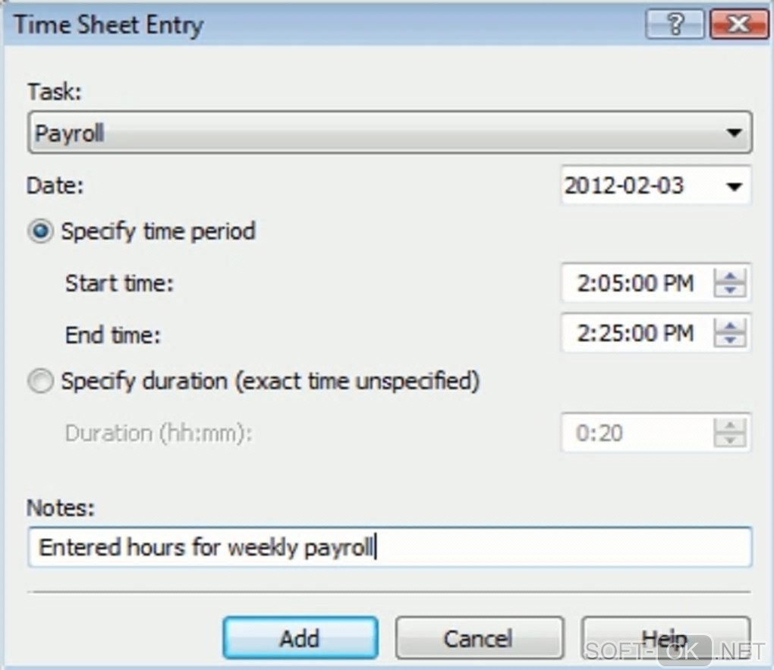Select the Specify time period radio button
Screen dimensions: 774x670
(x=39, y=231)
